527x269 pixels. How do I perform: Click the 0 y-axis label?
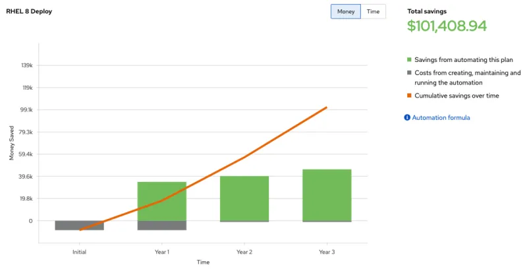click(x=30, y=221)
